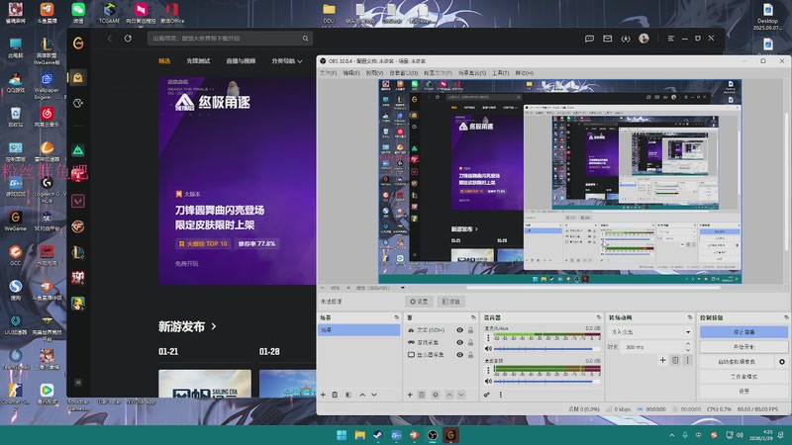Open green triangle game in WeGame sidebar
Viewport: 792px width, 445px height.
tap(78, 150)
